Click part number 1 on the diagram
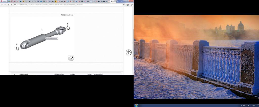This screenshot has width=259, height=107. [x=42, y=30]
